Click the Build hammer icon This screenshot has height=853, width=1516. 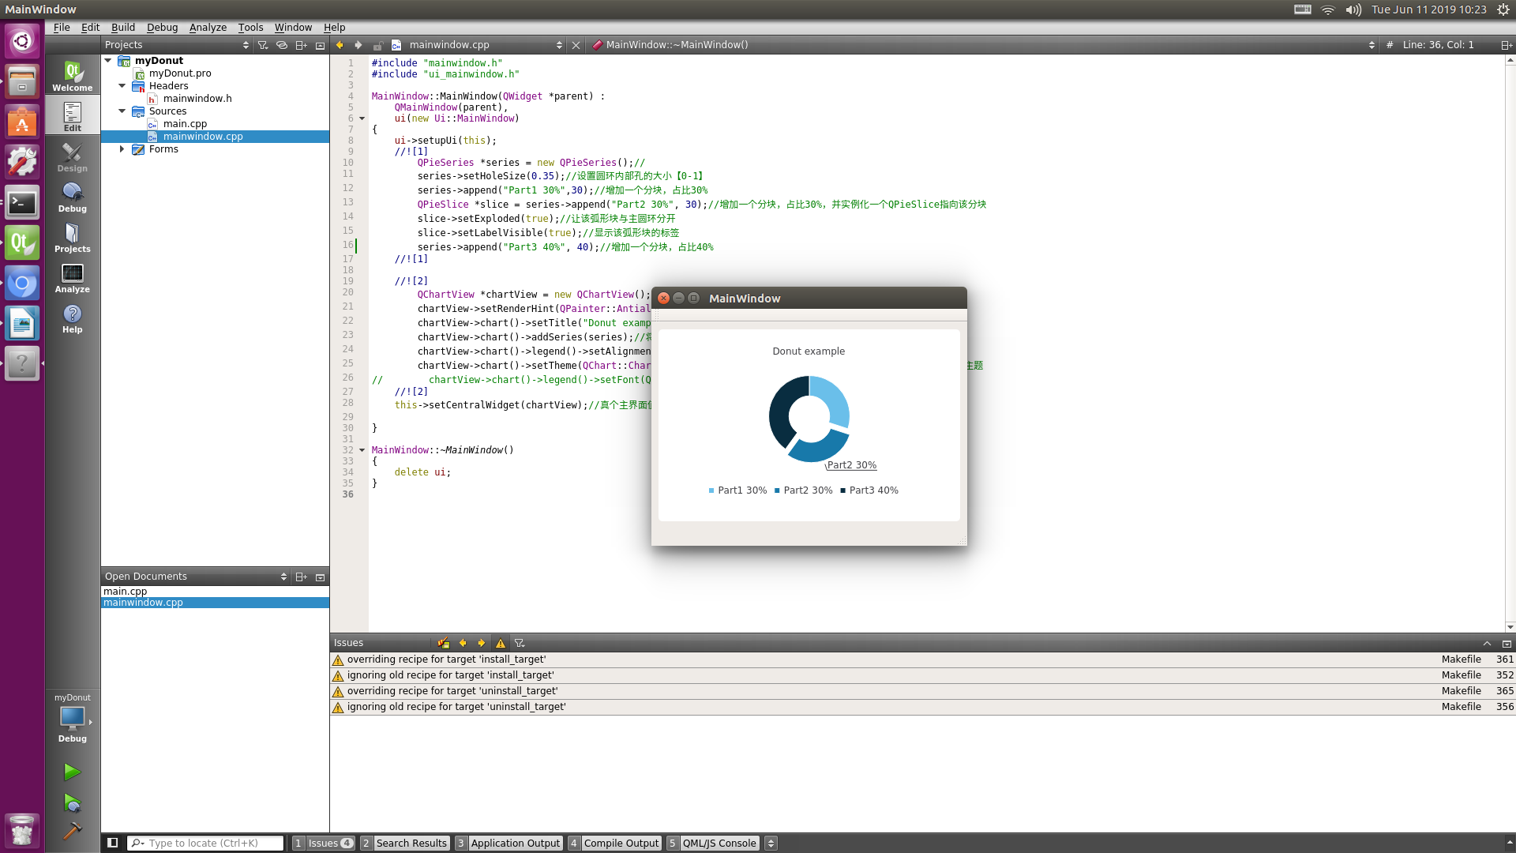click(72, 831)
